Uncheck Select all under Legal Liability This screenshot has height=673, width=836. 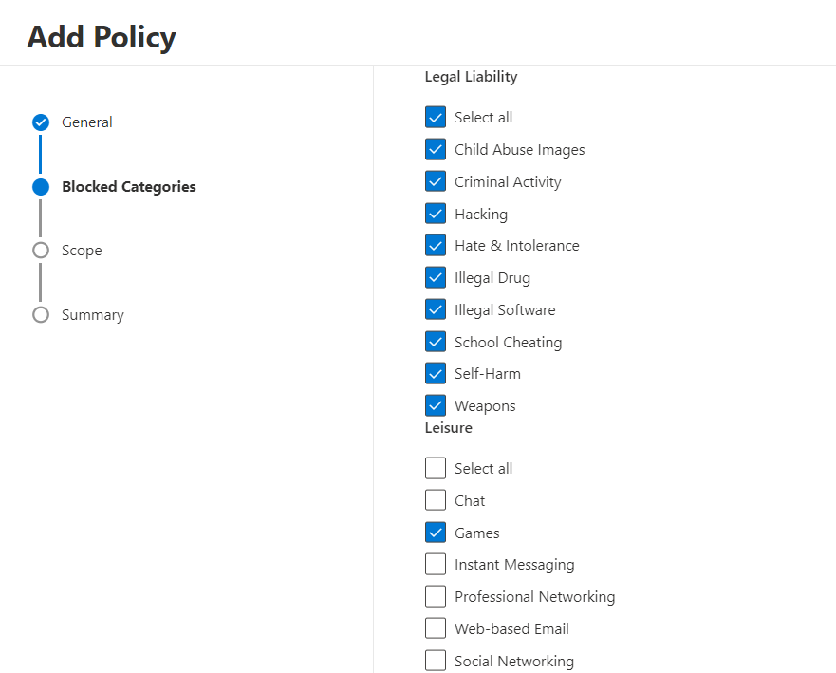(436, 118)
